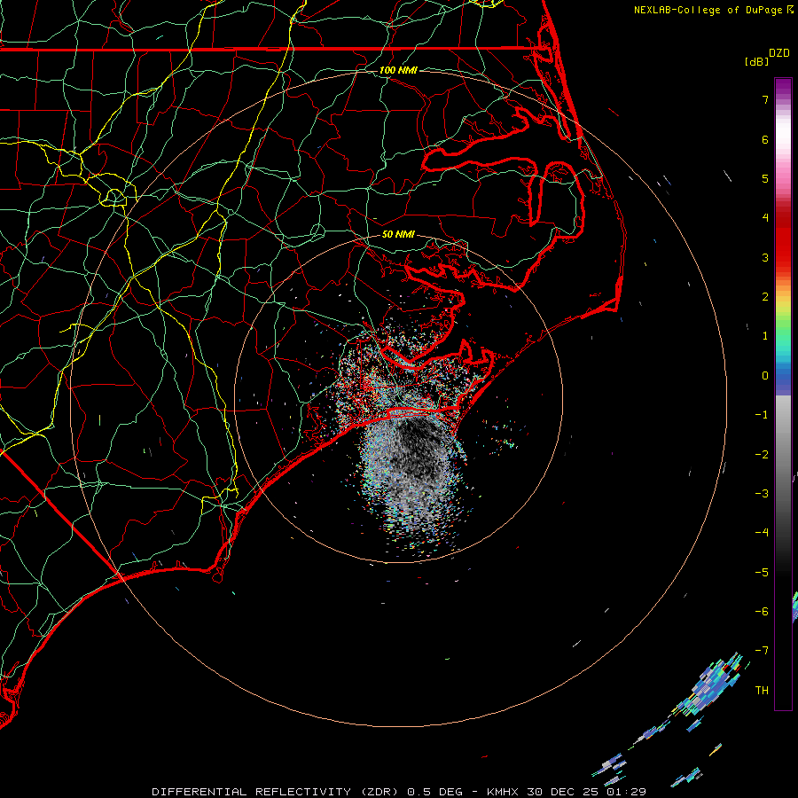Click the 6 value on the color scale

[x=765, y=139]
